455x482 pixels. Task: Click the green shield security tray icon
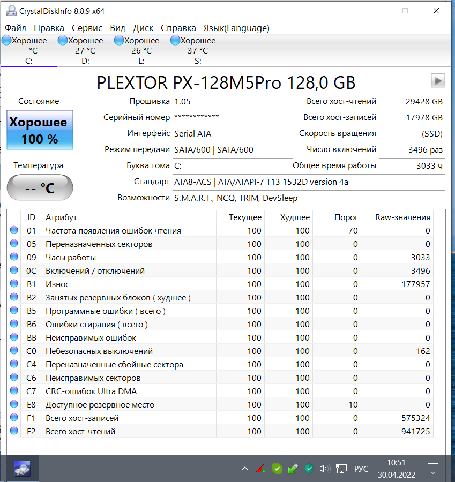[309, 469]
